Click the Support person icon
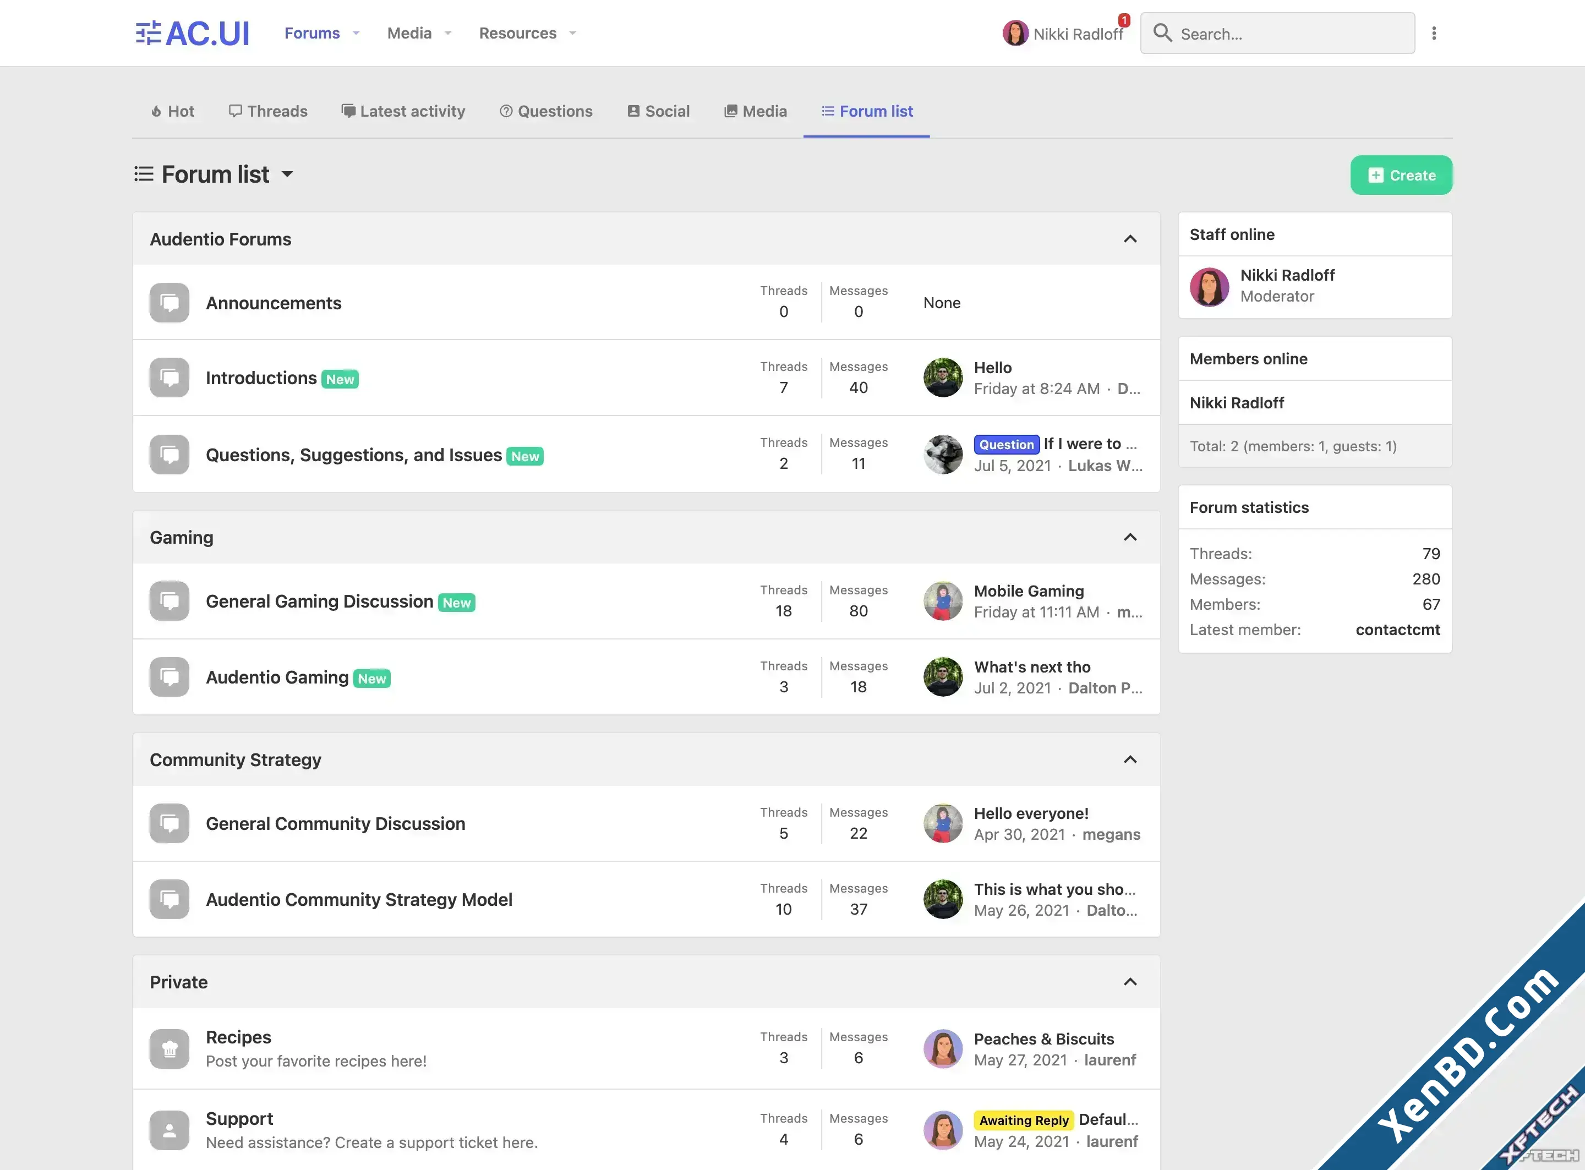 tap(170, 1130)
